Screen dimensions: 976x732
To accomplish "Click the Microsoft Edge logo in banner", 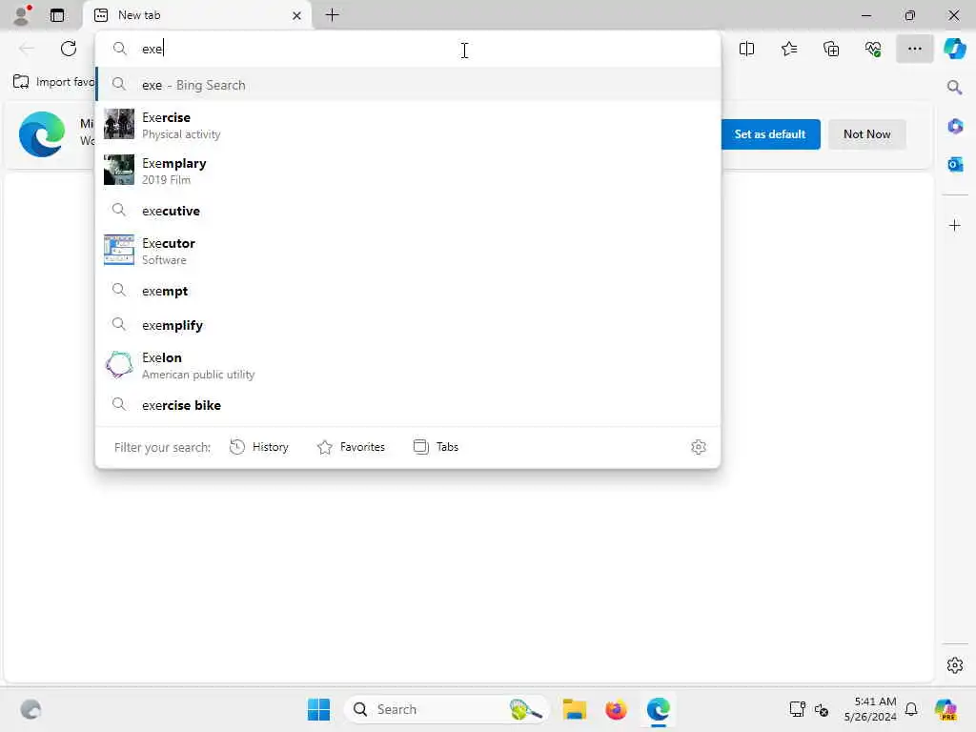I will click(x=42, y=133).
